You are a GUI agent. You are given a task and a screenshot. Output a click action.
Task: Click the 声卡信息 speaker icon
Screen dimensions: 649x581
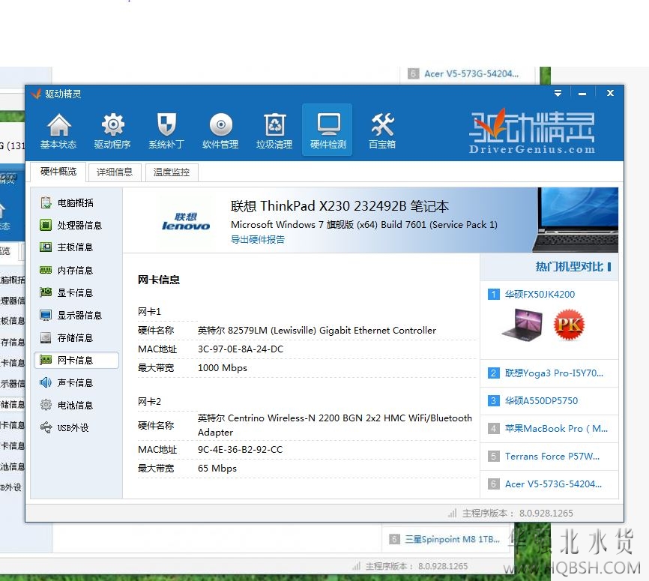46,382
